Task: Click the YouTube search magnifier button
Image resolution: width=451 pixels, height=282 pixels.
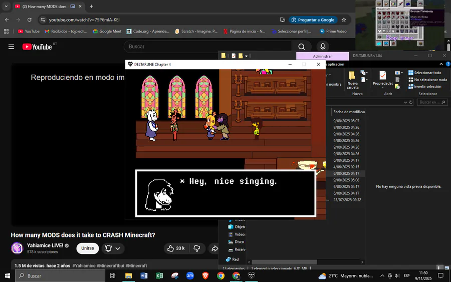Action: (302, 47)
